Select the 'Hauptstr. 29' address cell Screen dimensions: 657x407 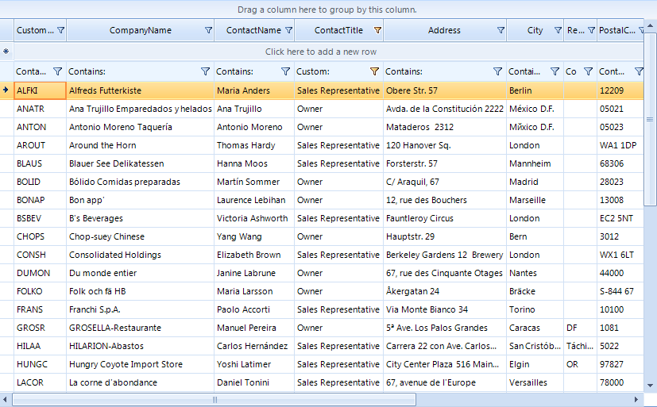pyautogui.click(x=445, y=236)
